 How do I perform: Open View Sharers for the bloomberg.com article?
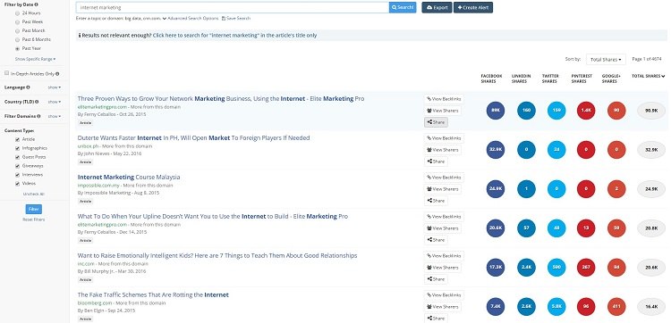443,307
